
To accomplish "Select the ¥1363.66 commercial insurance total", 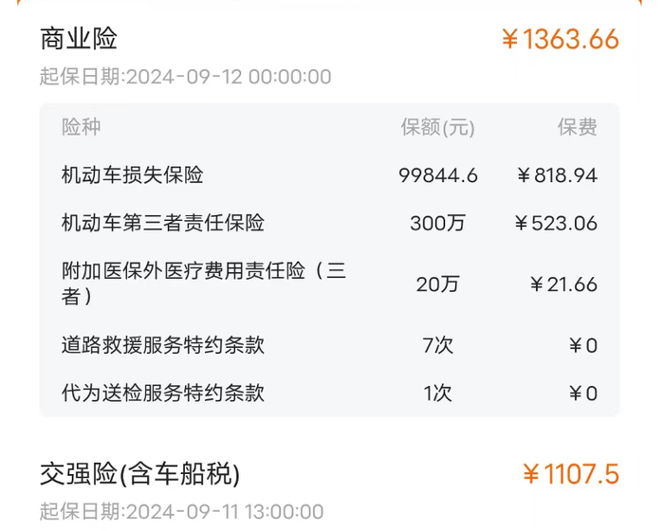I will point(560,40).
